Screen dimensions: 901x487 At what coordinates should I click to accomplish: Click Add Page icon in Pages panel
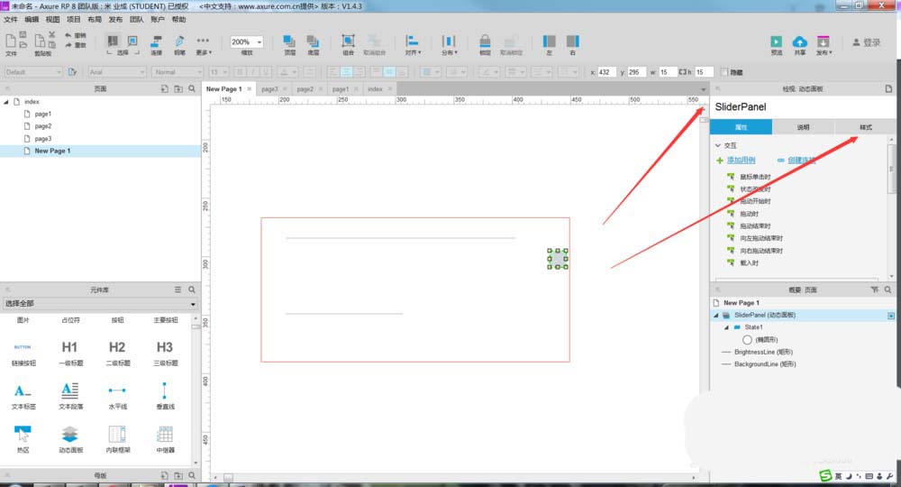click(x=164, y=89)
